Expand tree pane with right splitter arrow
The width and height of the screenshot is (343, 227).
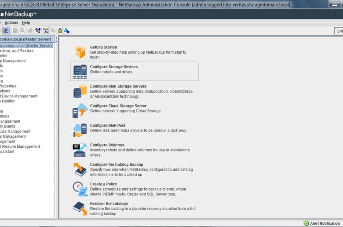[x=56, y=41]
